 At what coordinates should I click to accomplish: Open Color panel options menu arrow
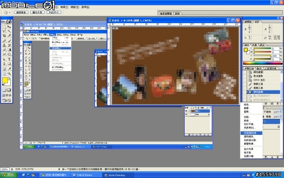tap(281, 44)
